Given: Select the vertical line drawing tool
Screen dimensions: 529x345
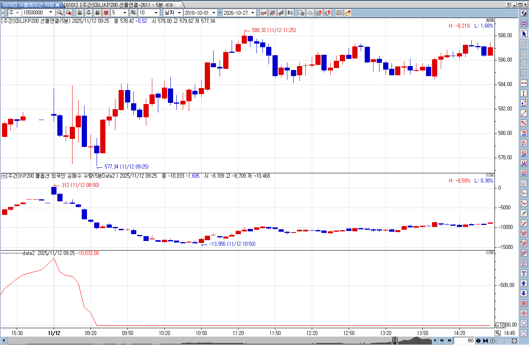Looking at the screenshot, I should tap(524, 93).
